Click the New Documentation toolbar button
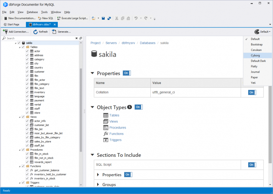Image resolution: width=273 pixels, height=194 pixels. 19,18
